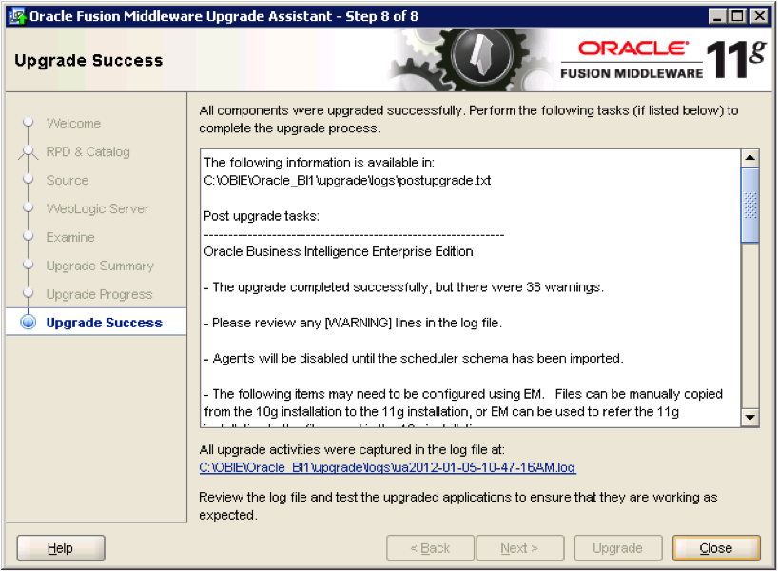Minimize the Upgrade Assistant window
This screenshot has width=778, height=571.
tap(716, 16)
